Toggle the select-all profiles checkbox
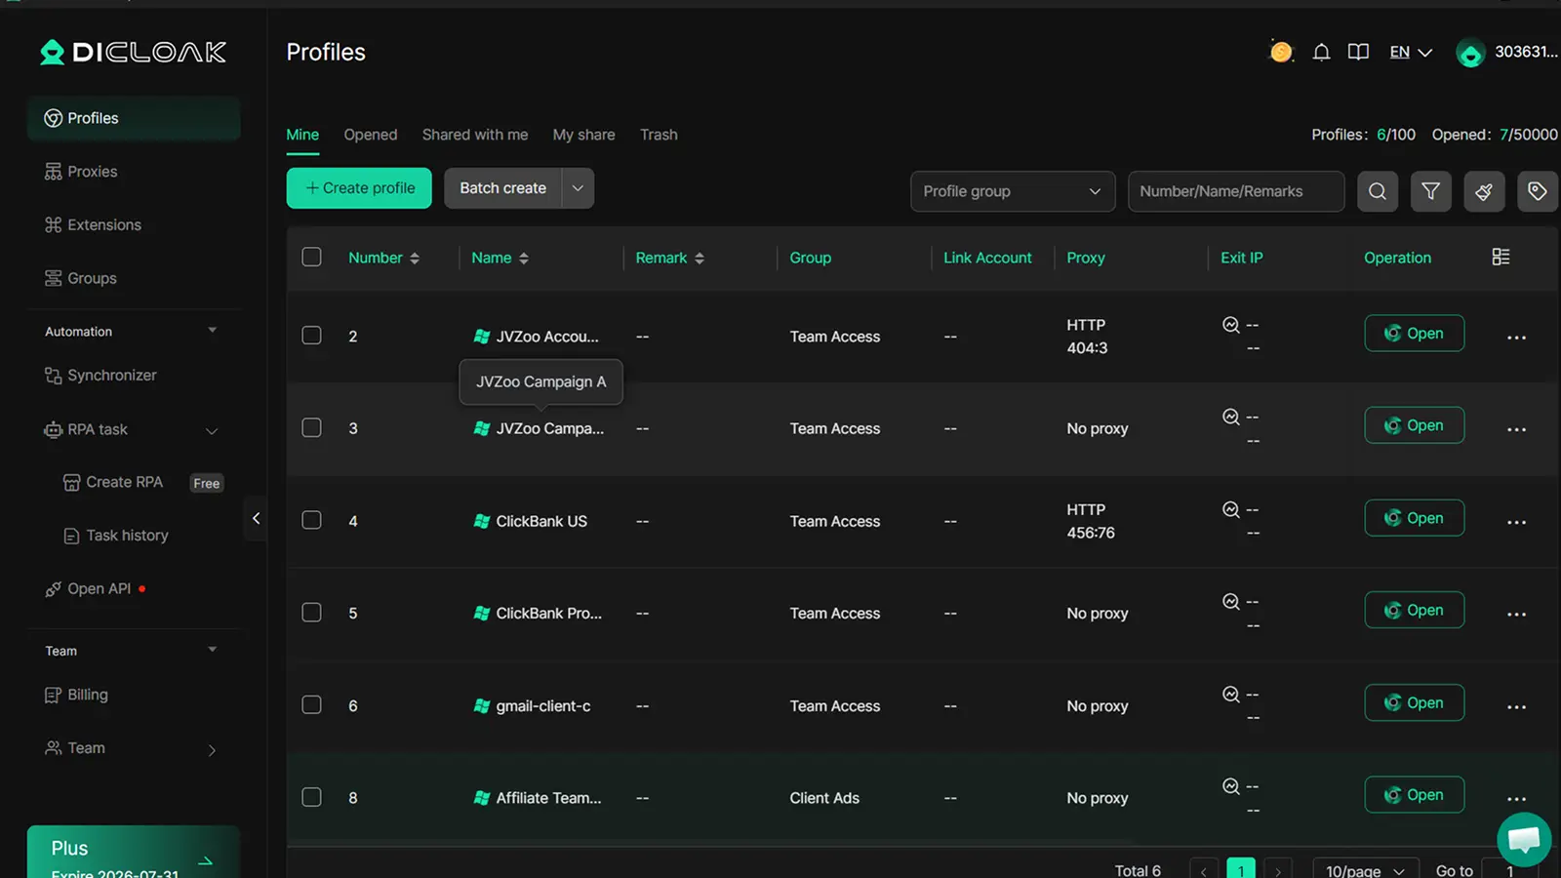Viewport: 1561px width, 878px height. click(312, 257)
